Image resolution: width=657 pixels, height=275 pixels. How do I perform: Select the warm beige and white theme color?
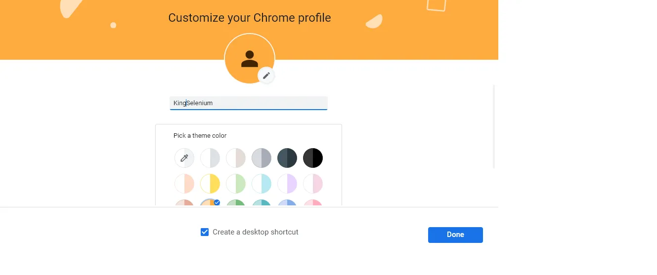click(236, 158)
